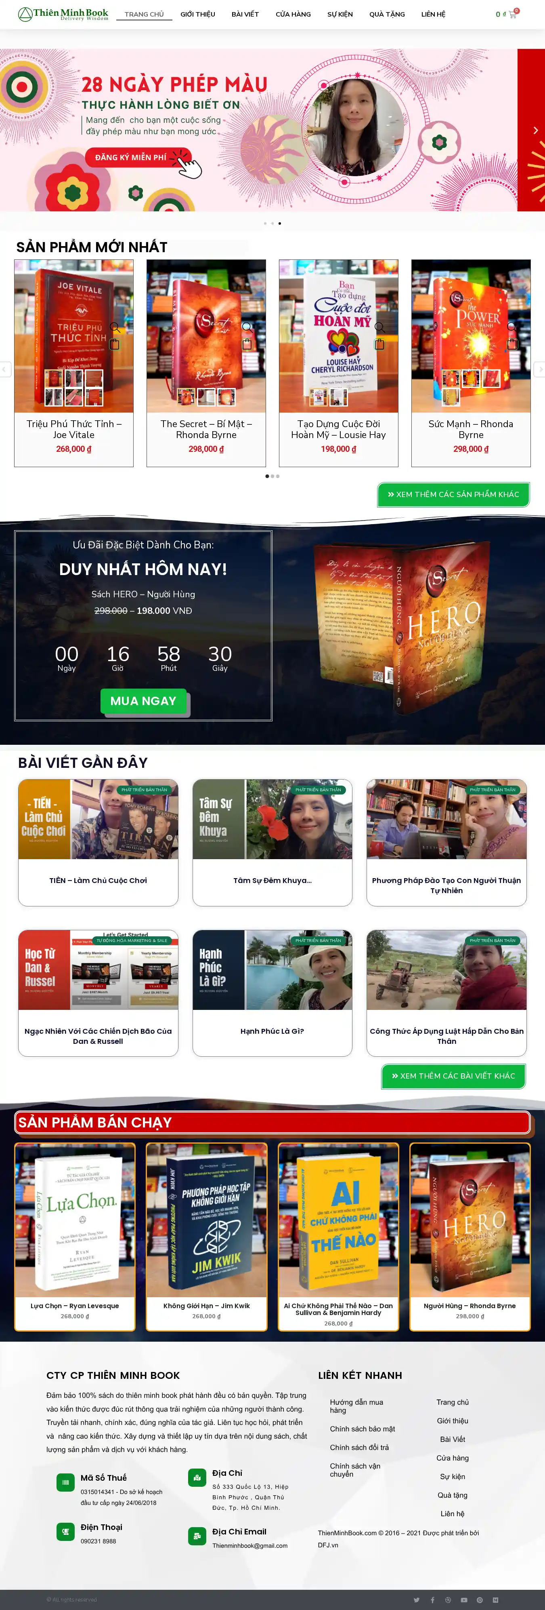The image size is (545, 1610).
Task: Click XEM THÊM CÁC SẢN PHẨM KHÁC
Action: [x=453, y=494]
